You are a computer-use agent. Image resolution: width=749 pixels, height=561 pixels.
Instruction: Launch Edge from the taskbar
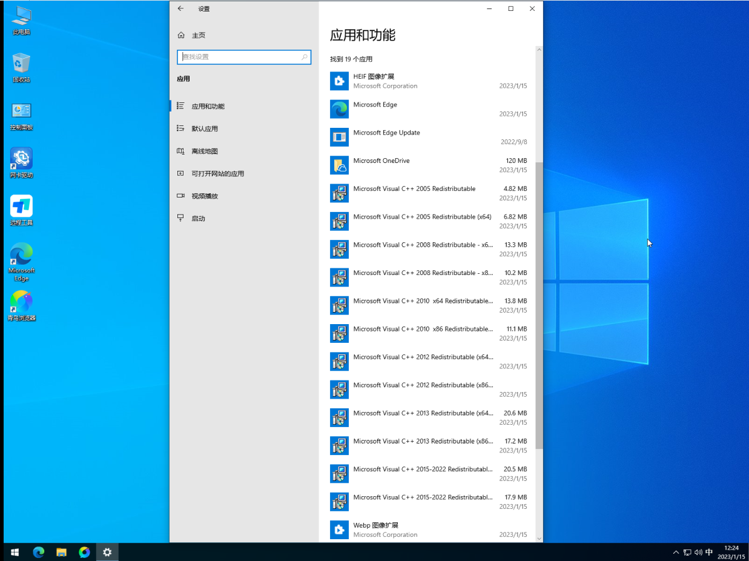[x=39, y=552]
